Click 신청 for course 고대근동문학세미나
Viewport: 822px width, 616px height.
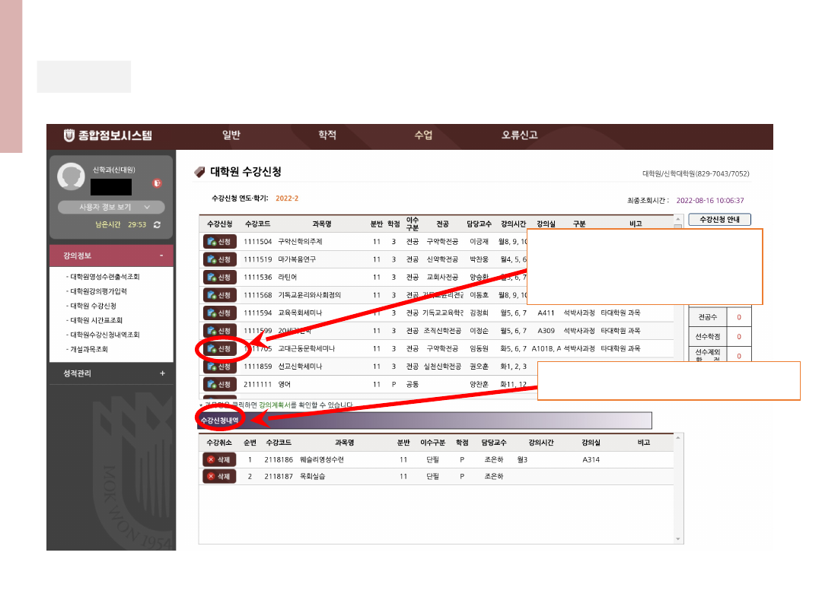pos(220,348)
